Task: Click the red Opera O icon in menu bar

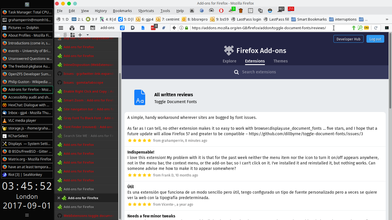Action: tap(221, 11)
